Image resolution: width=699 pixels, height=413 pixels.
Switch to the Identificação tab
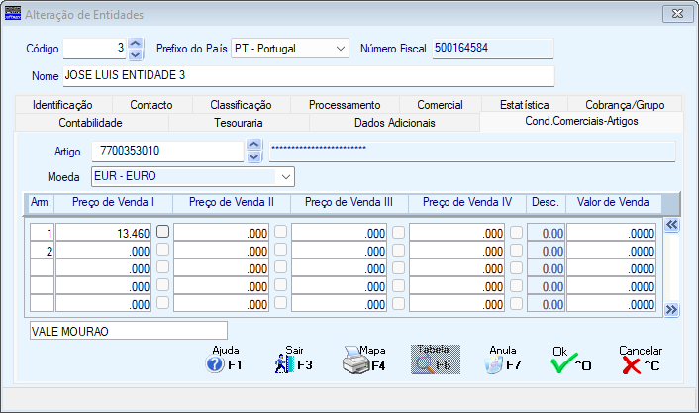click(x=62, y=105)
